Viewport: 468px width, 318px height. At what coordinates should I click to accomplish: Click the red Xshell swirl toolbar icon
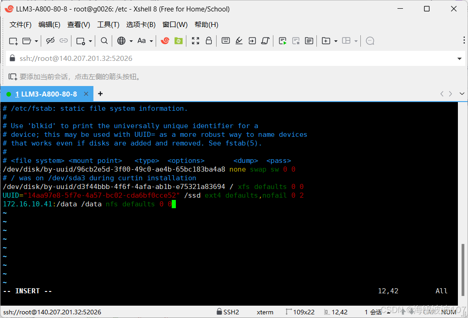point(165,41)
